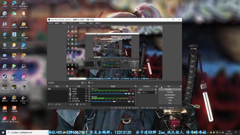240x135 pixels.
Task: Add a new source with the plus button
Action: (70, 104)
